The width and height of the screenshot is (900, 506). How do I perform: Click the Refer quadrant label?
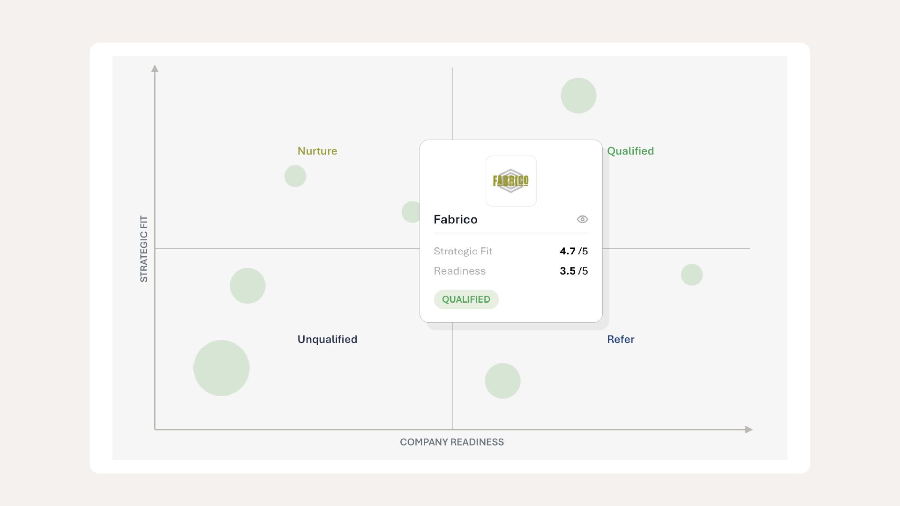coord(621,339)
